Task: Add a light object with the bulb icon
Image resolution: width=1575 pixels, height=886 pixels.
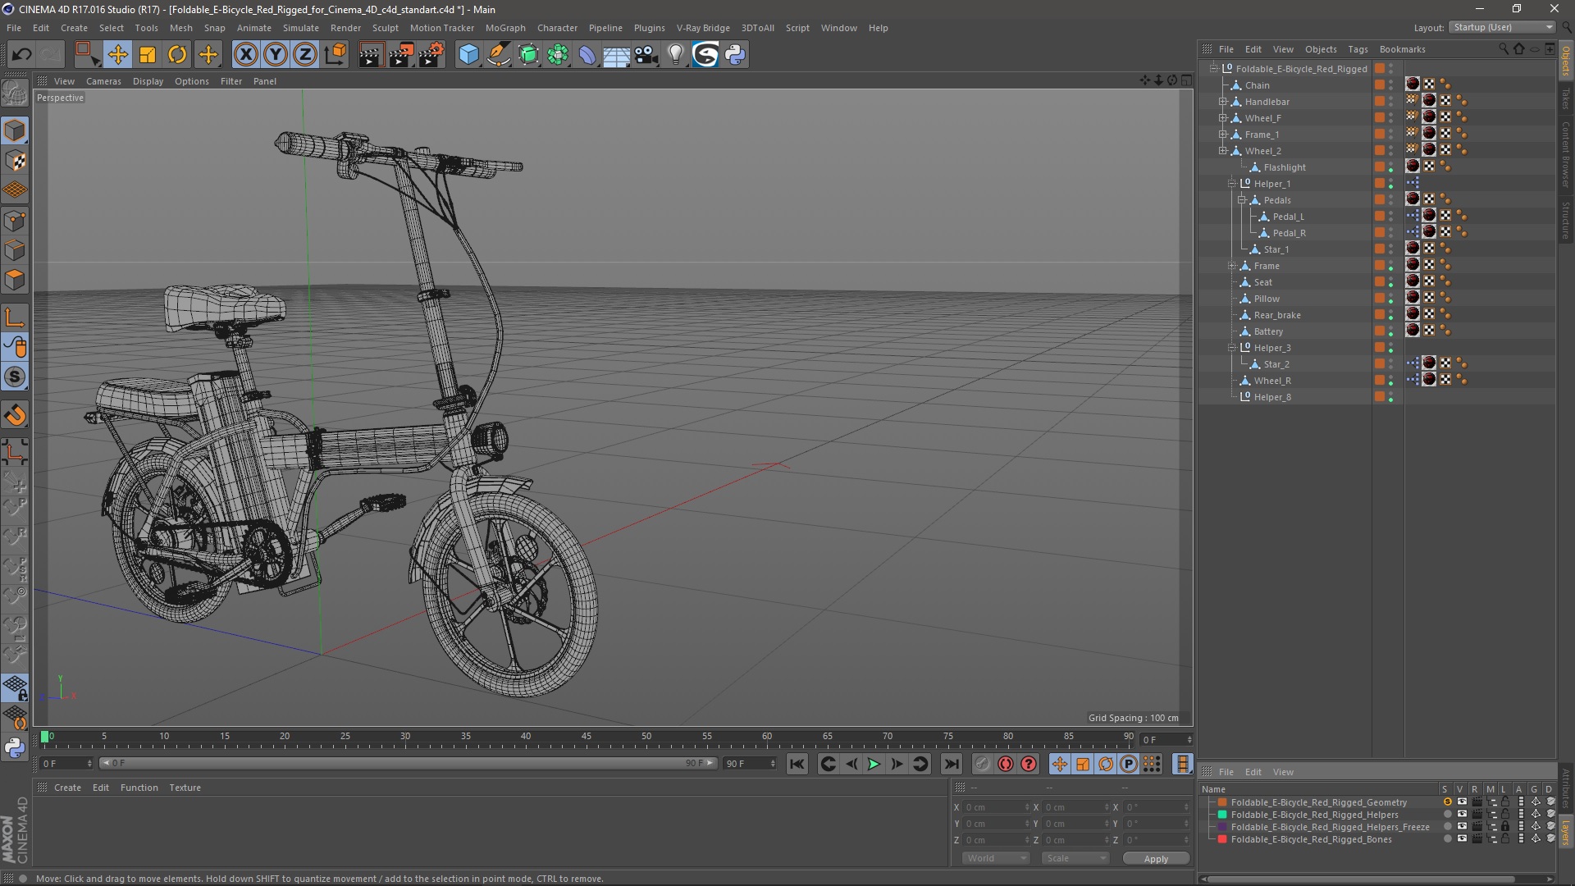Action: click(675, 55)
